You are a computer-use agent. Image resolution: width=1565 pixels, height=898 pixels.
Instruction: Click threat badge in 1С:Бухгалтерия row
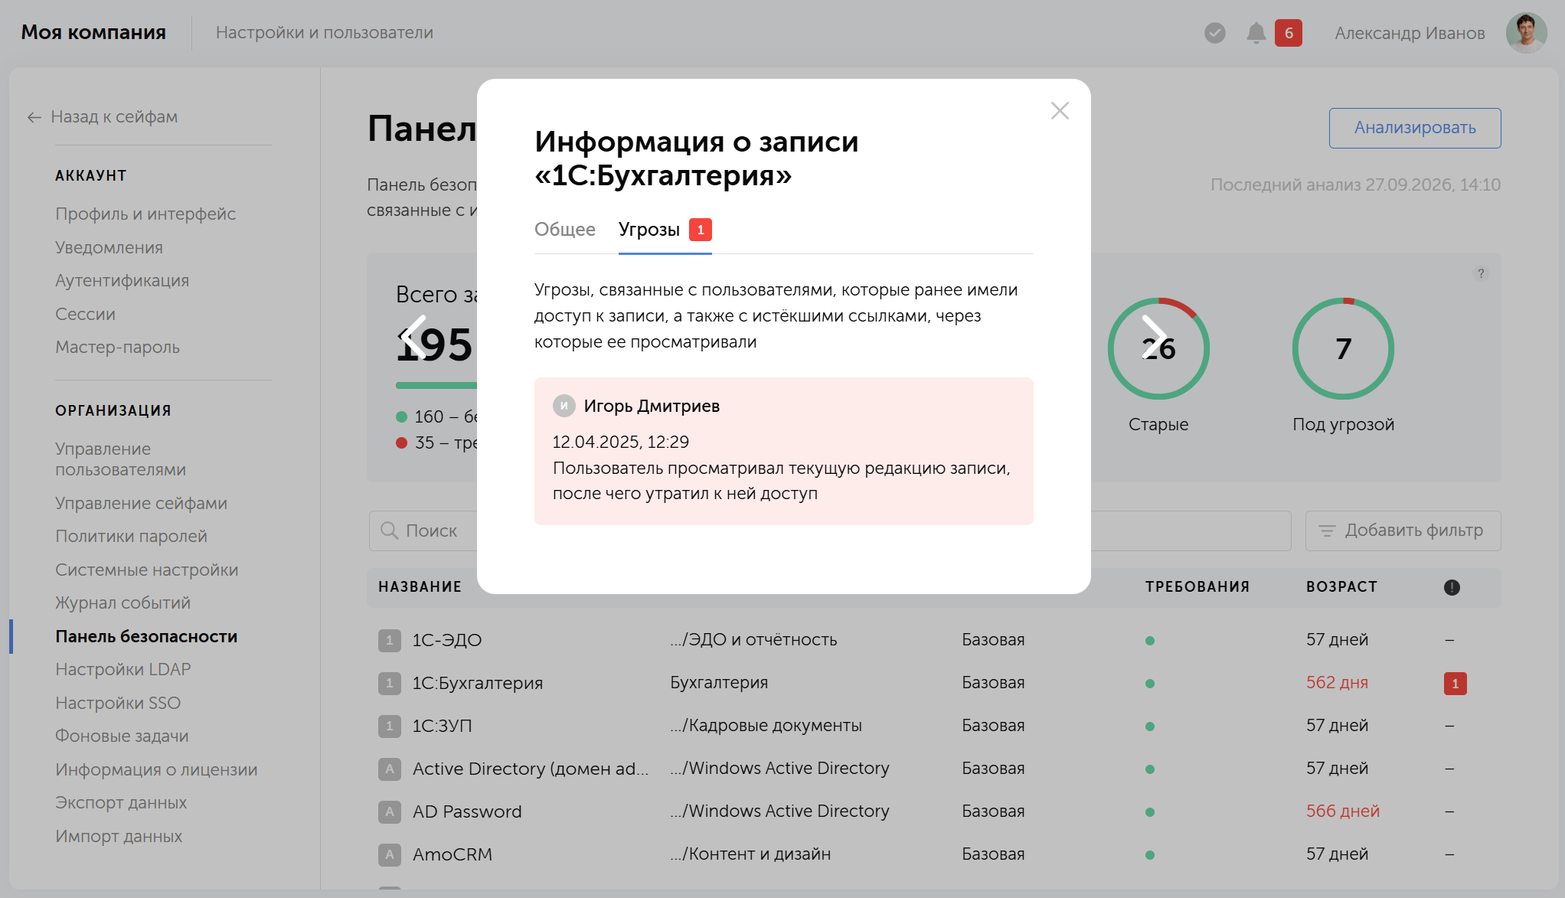pos(1455,683)
